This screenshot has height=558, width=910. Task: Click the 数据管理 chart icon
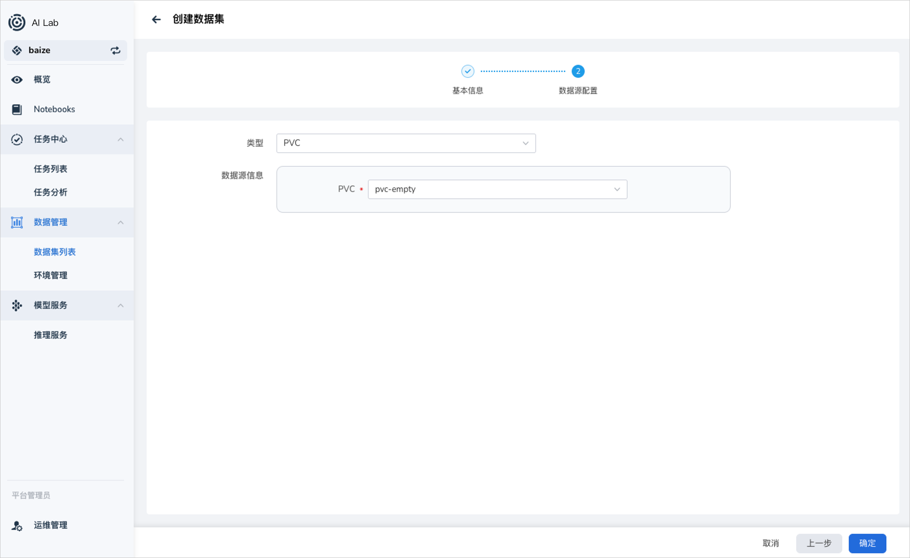pos(17,222)
